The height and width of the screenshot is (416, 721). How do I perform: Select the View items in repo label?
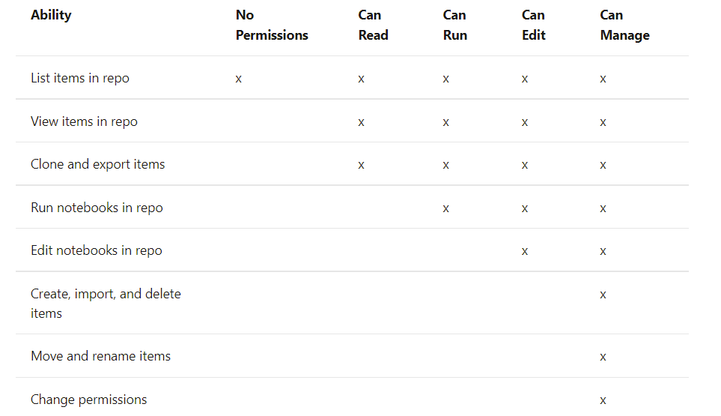84,121
